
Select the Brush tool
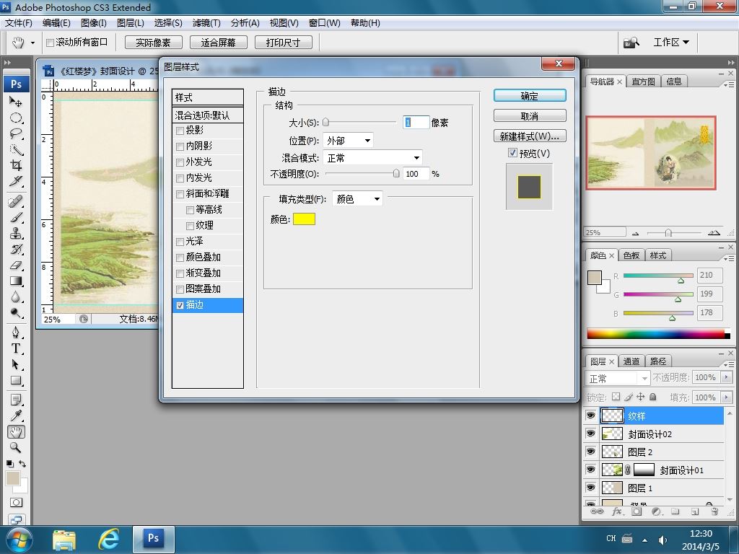16,218
